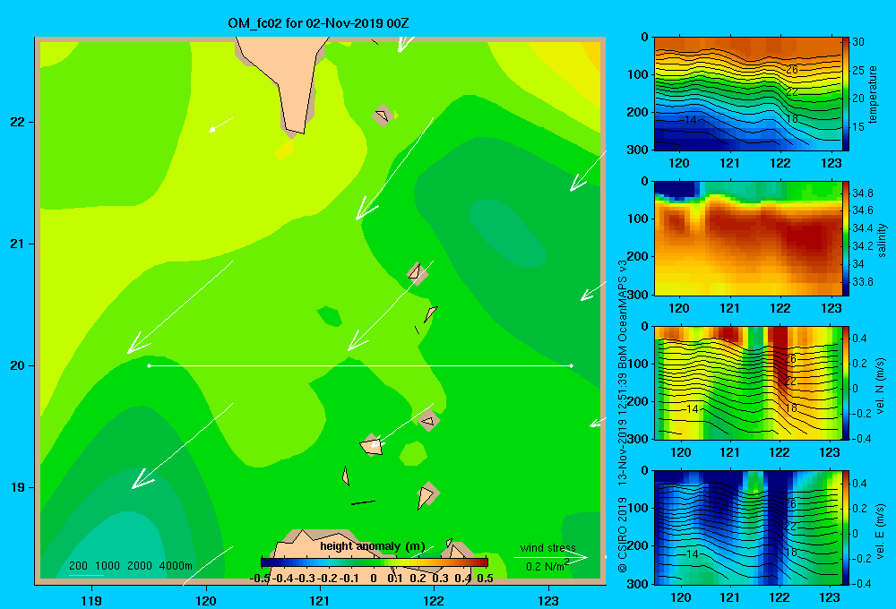
Task: Click the '-14' contour label in temperature panel
Action: [x=688, y=120]
